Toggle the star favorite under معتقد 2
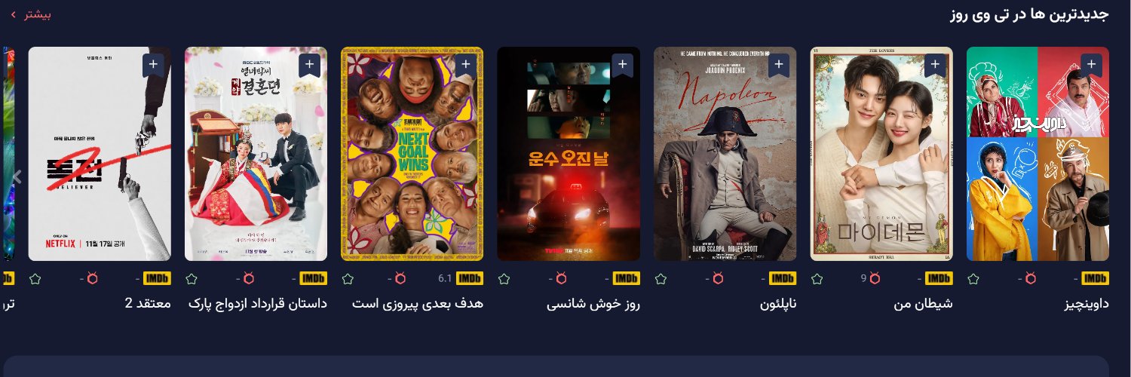The width and height of the screenshot is (1131, 377). tap(35, 279)
